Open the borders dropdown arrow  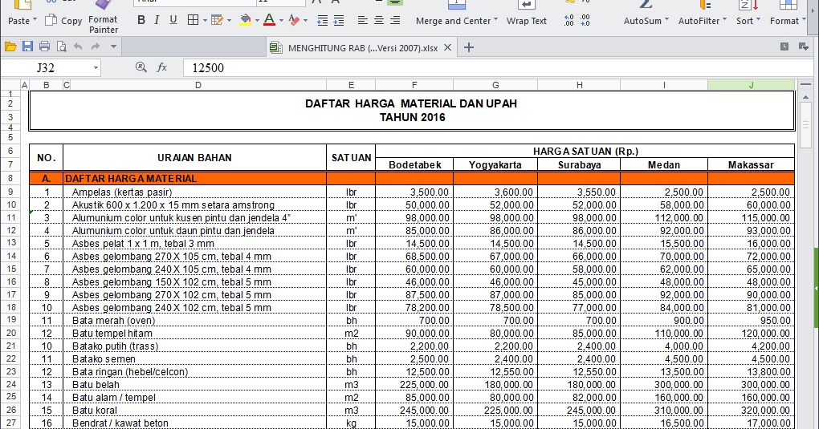205,21
